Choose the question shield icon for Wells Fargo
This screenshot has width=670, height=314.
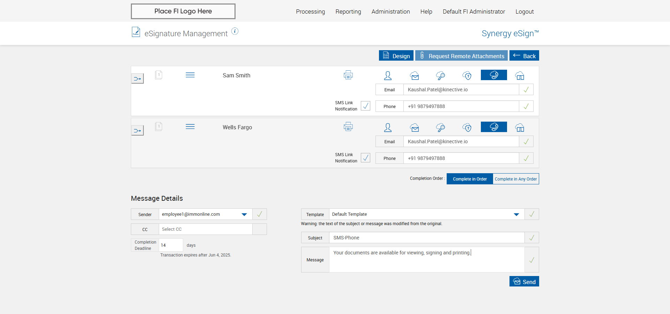467,127
